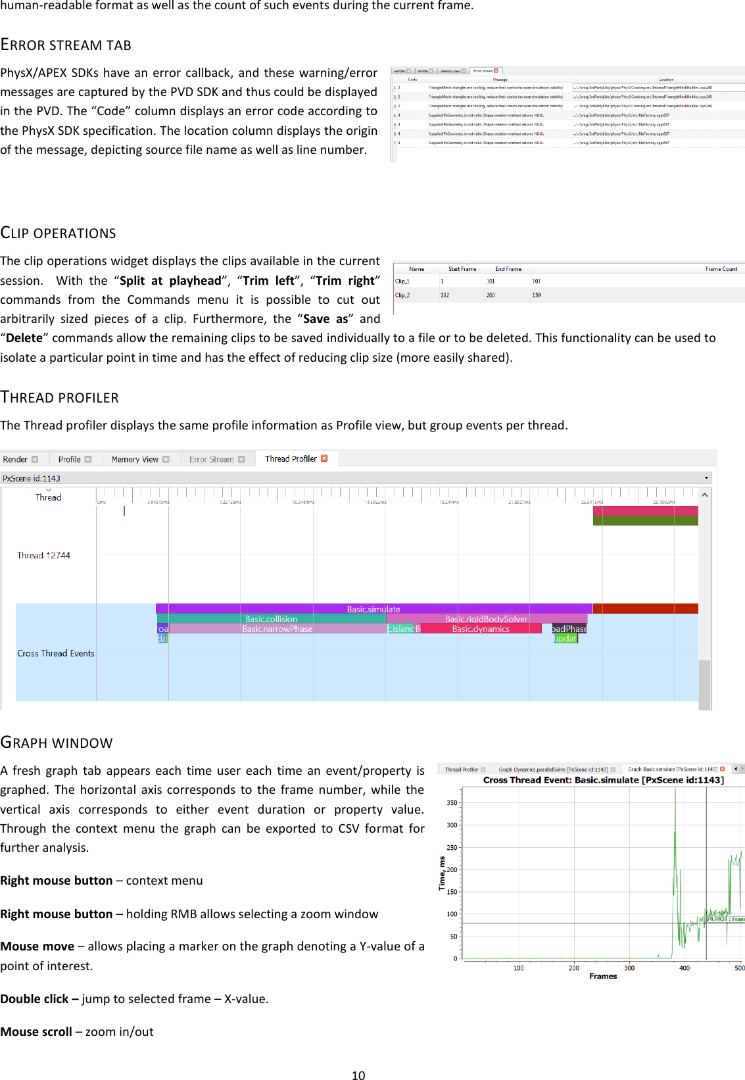Select the first TriangleMesh error row
Screen dimensions: 745x1080
(569, 87)
